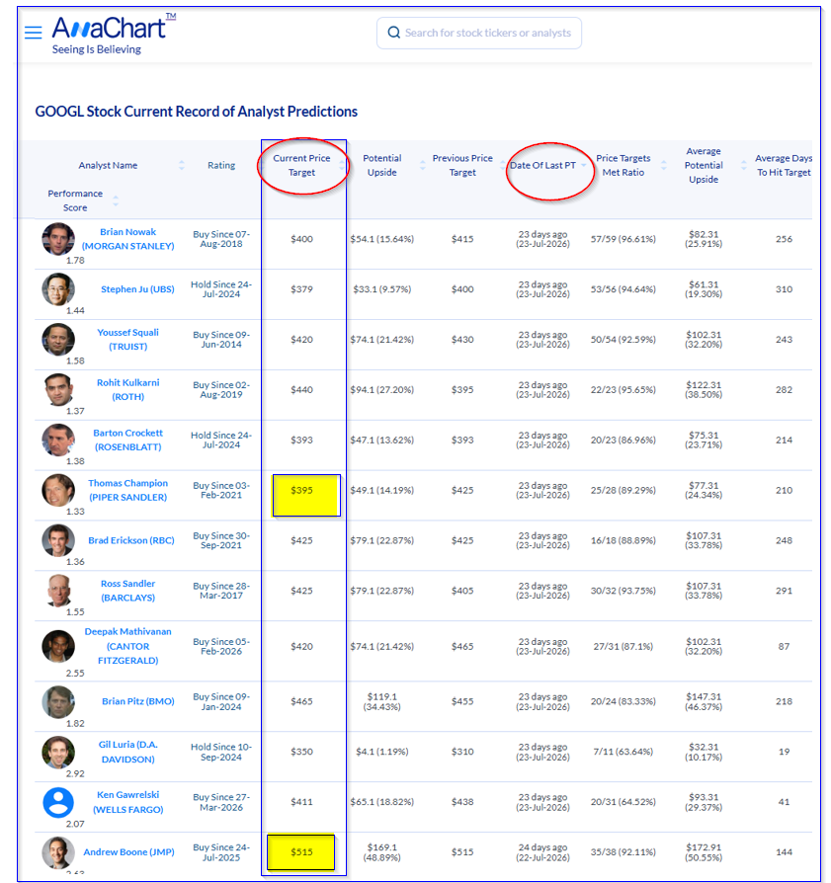The image size is (831, 883).
Task: Open Ross Sandler (BARCLAYS) link
Action: pos(127,591)
